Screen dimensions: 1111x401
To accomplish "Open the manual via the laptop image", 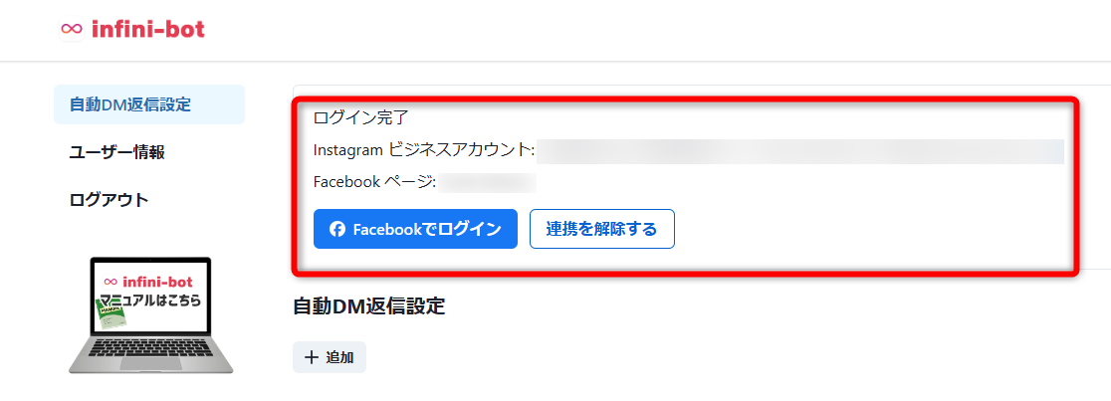I will pyautogui.click(x=150, y=314).
